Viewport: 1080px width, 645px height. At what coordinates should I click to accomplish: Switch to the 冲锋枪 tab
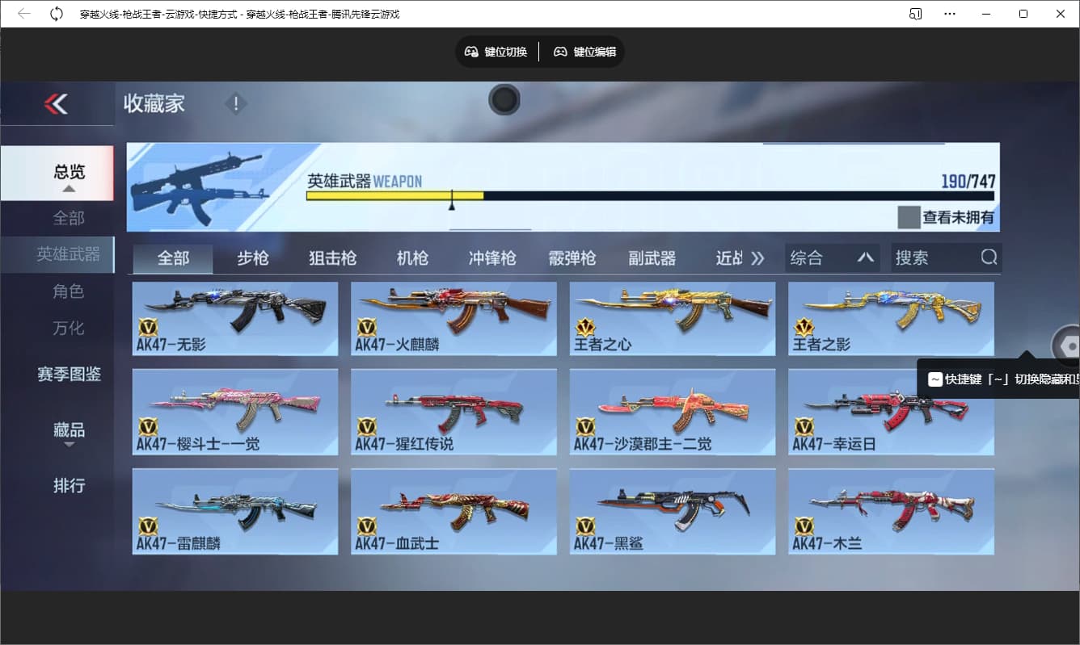[x=492, y=258]
